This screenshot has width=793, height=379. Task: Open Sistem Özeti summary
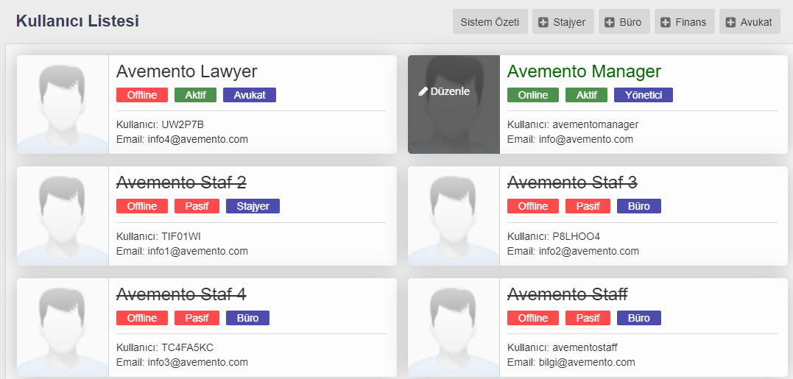point(490,22)
